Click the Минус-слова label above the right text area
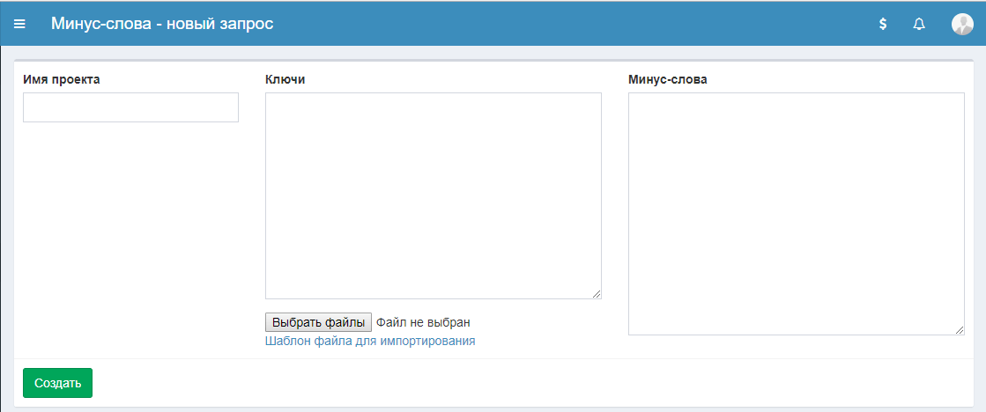This screenshot has height=412, width=986. click(x=667, y=79)
